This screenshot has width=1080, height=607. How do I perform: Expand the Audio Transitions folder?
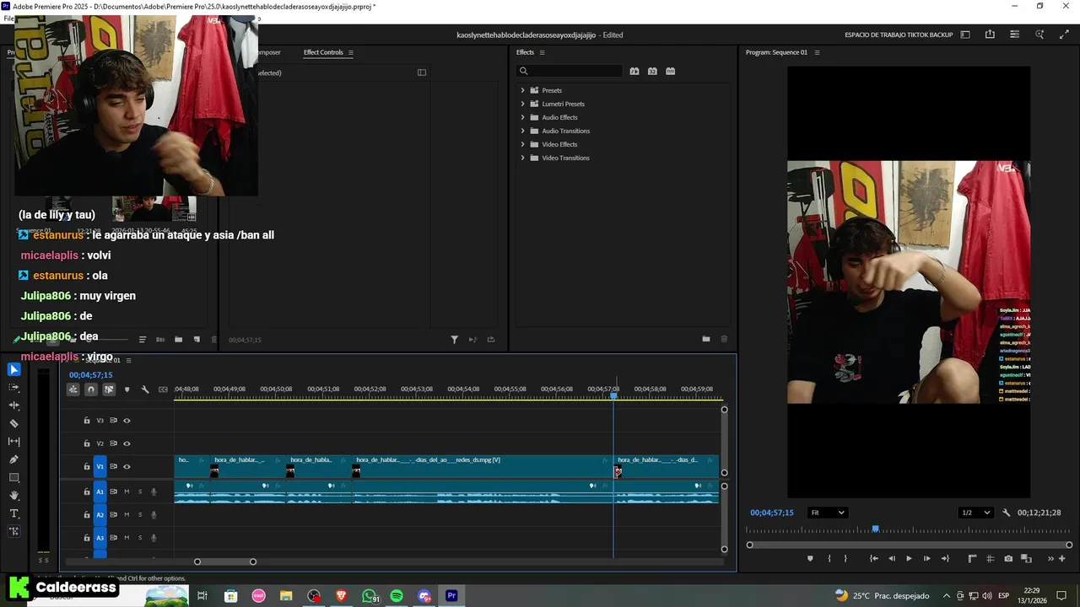tap(522, 131)
